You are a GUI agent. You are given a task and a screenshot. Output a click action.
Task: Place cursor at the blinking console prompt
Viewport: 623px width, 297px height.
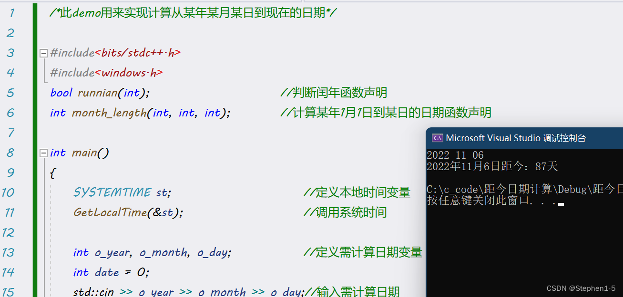click(560, 205)
